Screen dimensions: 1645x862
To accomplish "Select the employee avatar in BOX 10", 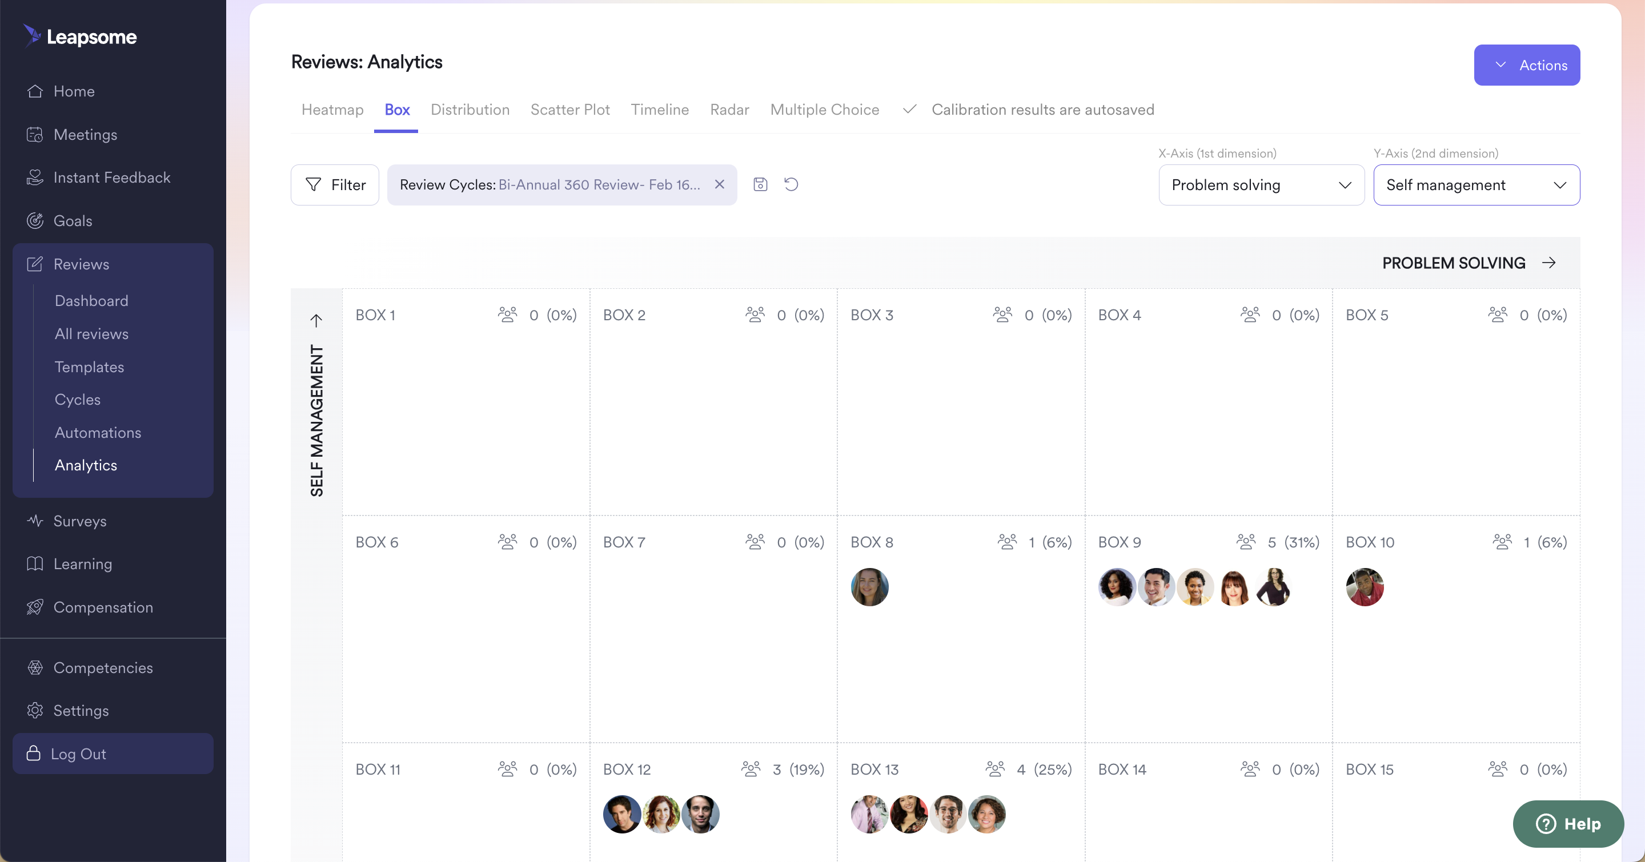I will point(1365,587).
